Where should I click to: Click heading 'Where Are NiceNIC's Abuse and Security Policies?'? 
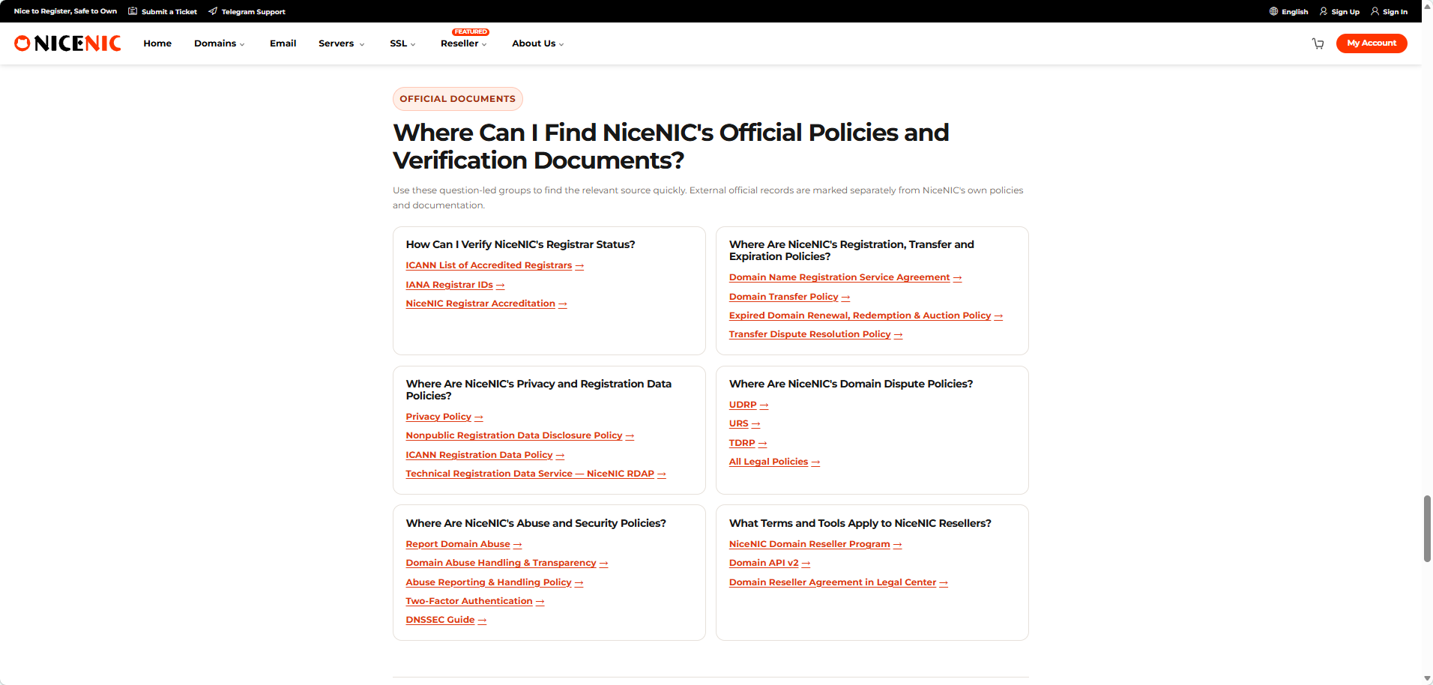point(536,523)
